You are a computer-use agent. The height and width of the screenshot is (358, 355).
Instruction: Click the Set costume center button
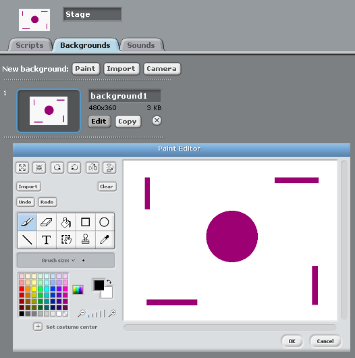click(38, 327)
